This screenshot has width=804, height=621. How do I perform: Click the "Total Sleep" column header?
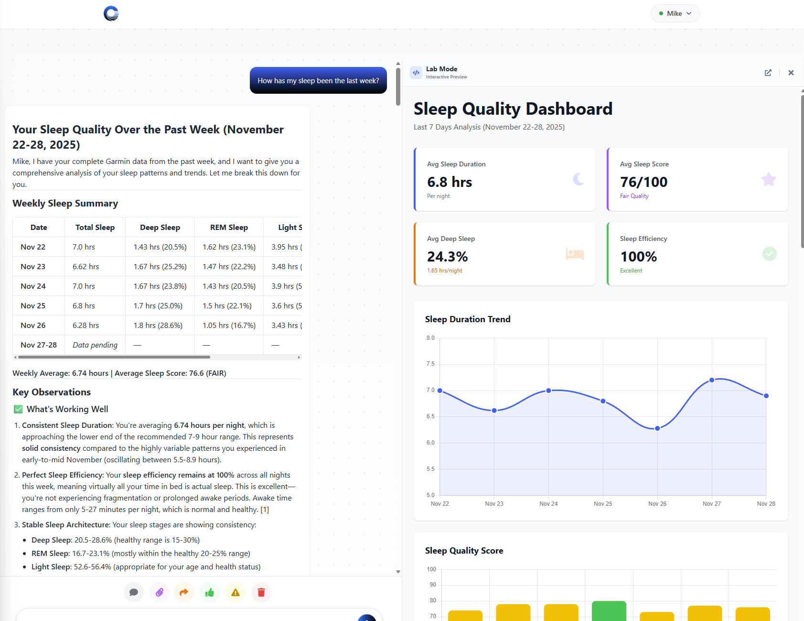95,228
